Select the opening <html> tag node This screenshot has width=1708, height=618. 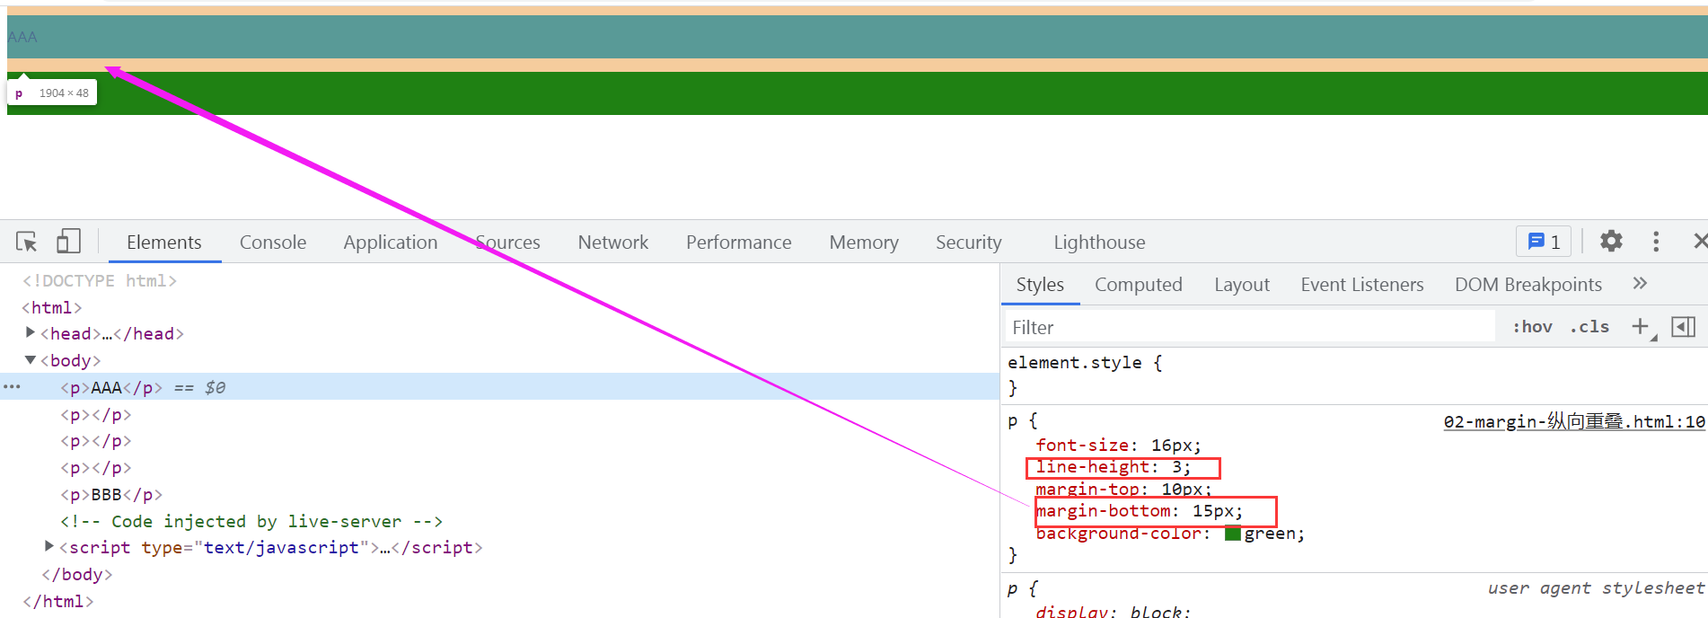(52, 307)
